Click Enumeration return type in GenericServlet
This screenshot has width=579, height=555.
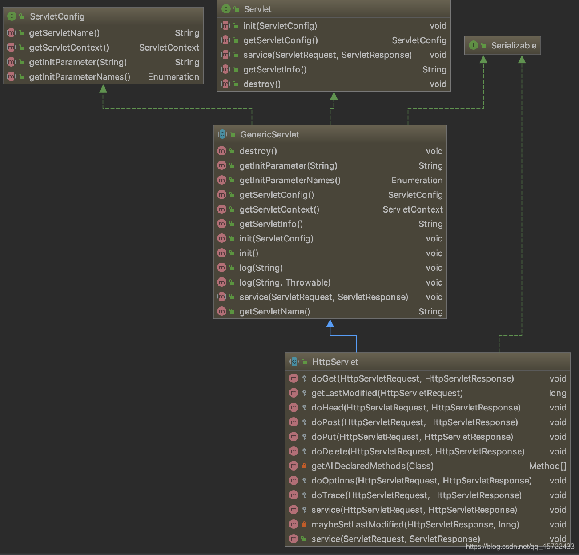(417, 181)
